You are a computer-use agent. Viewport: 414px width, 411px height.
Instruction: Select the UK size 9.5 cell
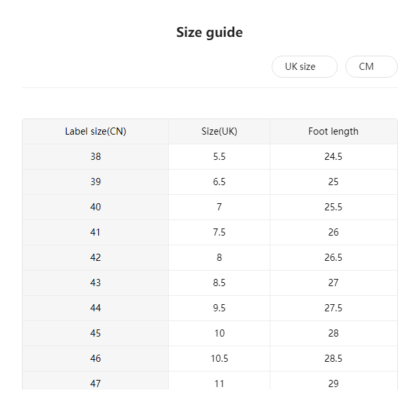[x=219, y=308]
